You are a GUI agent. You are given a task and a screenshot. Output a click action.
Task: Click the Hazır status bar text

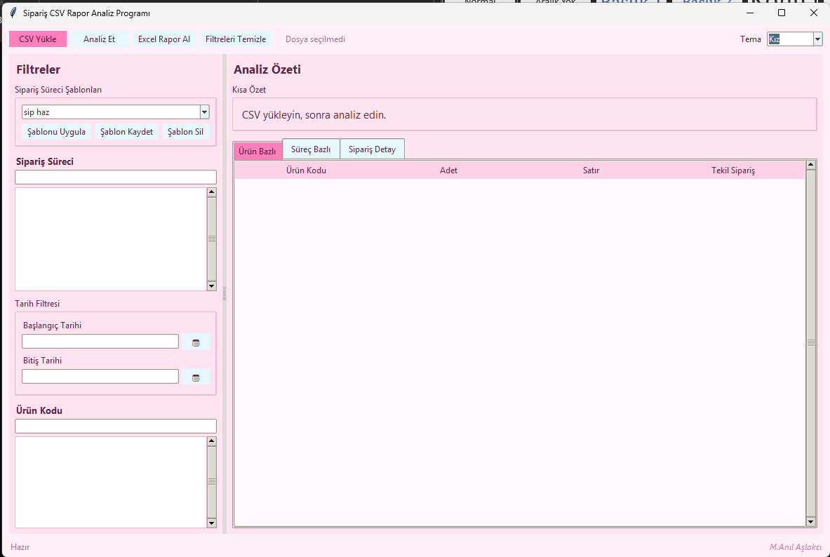click(x=20, y=547)
